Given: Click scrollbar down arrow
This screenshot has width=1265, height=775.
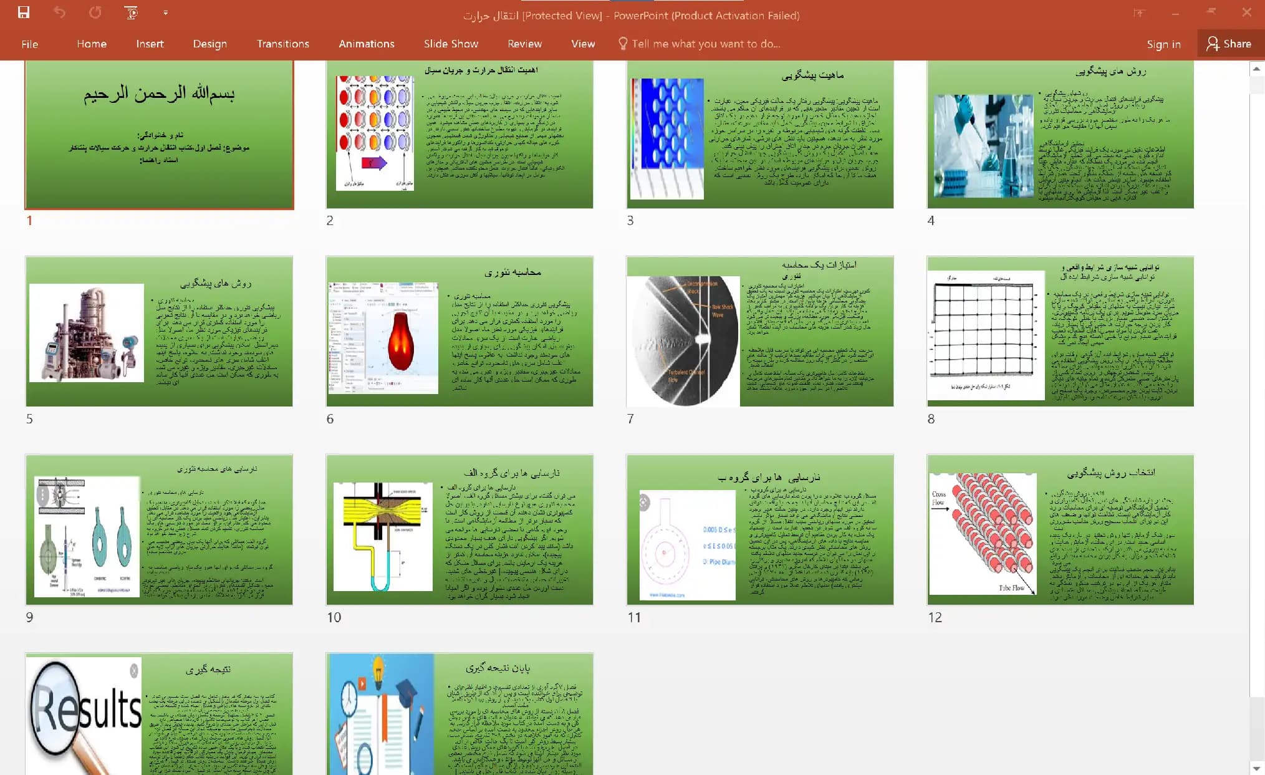Looking at the screenshot, I should 1257,768.
